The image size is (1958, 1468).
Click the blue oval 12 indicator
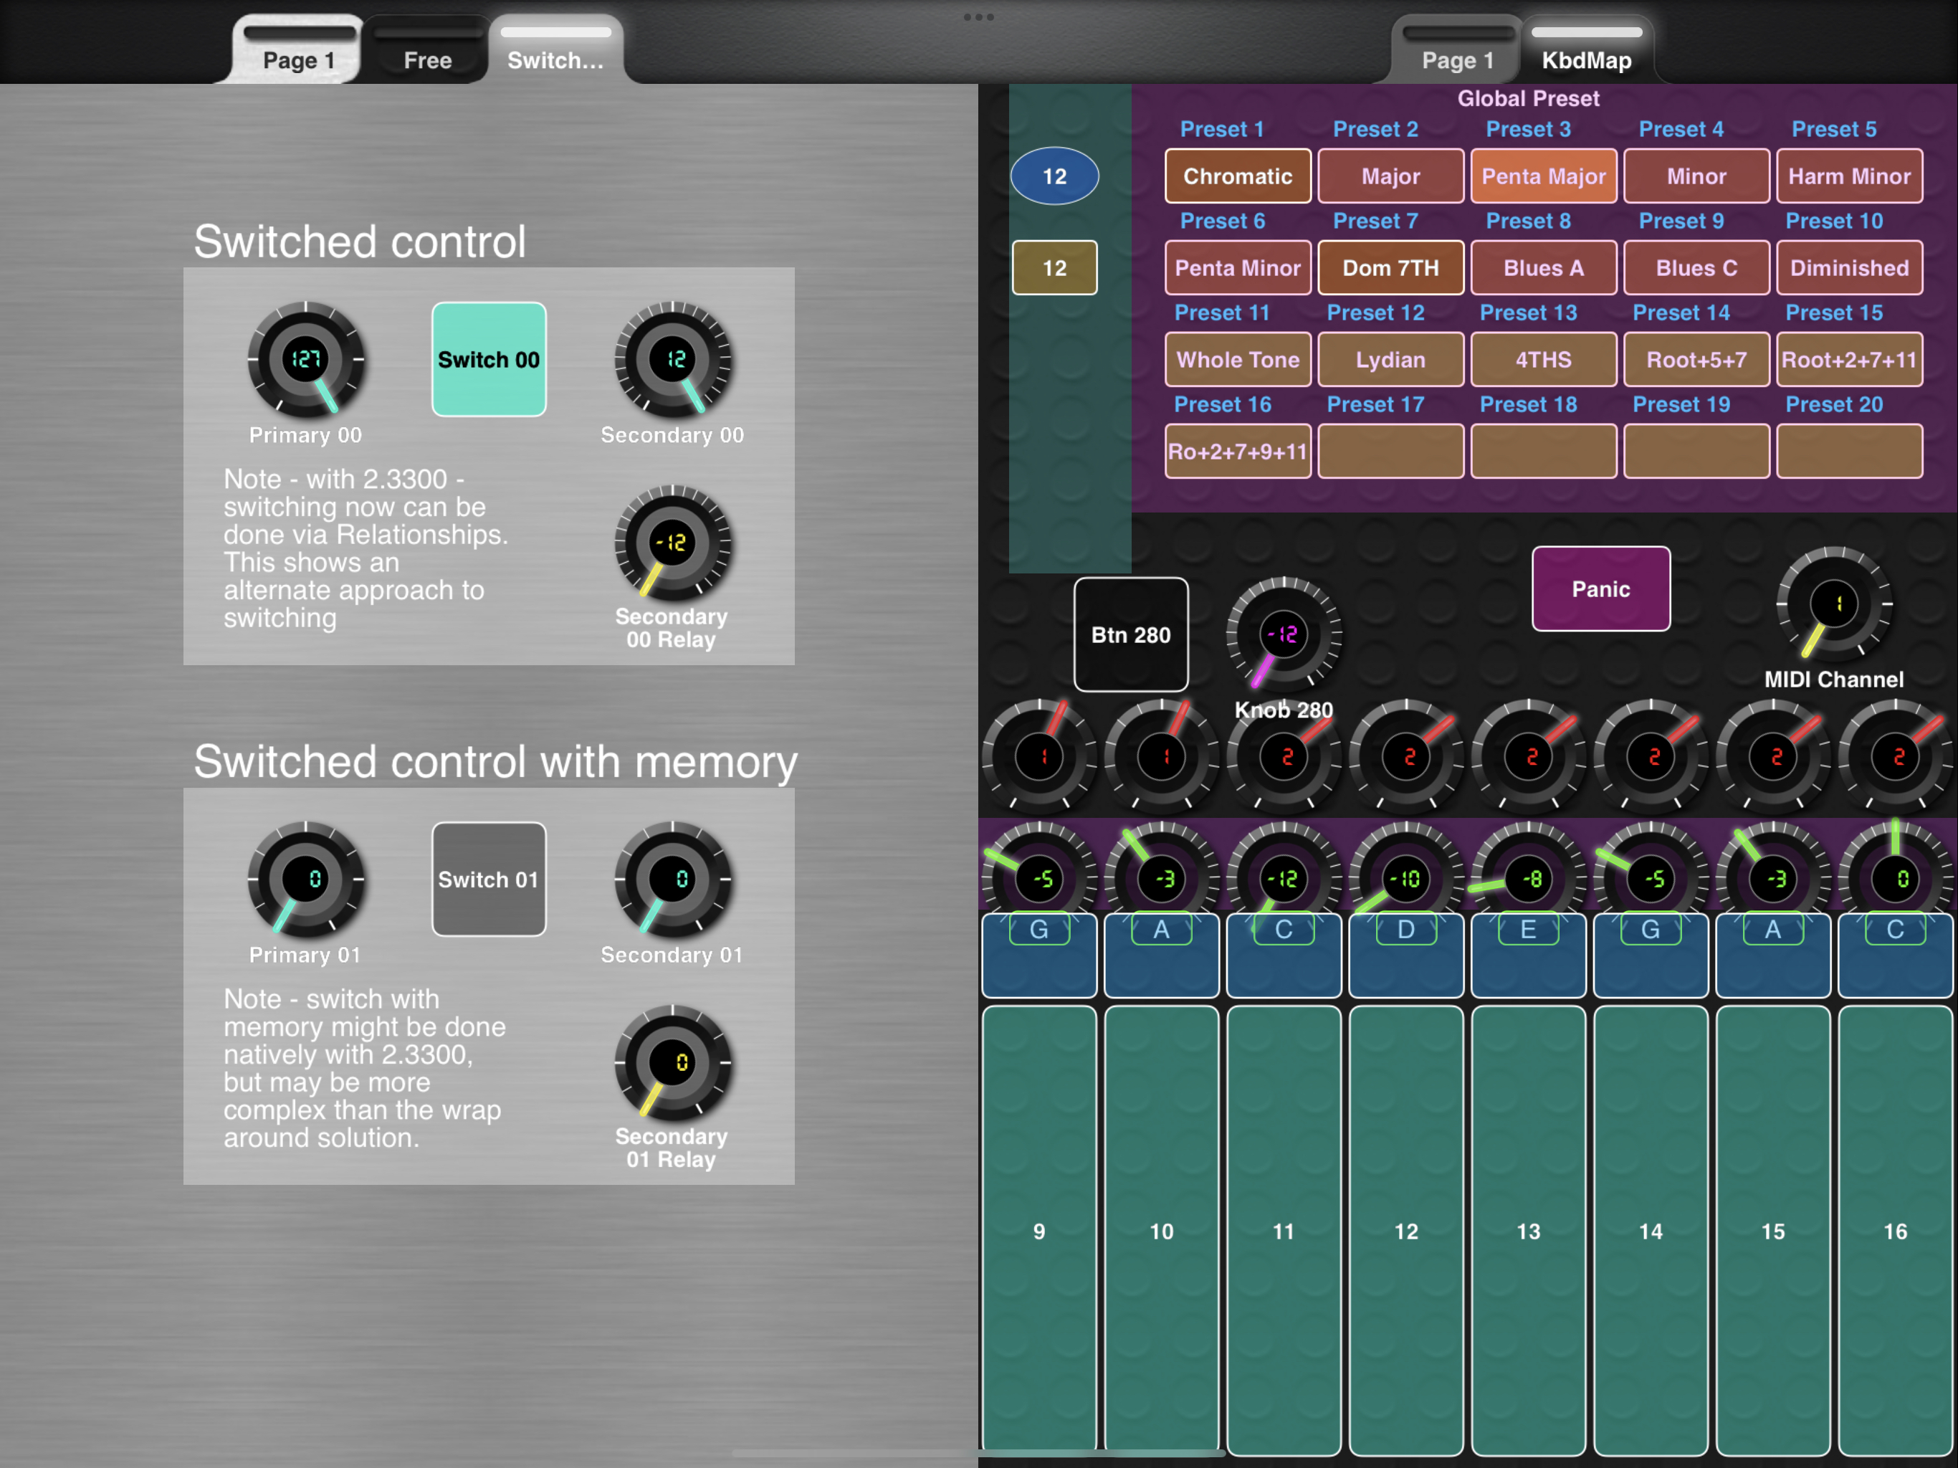(x=1054, y=176)
